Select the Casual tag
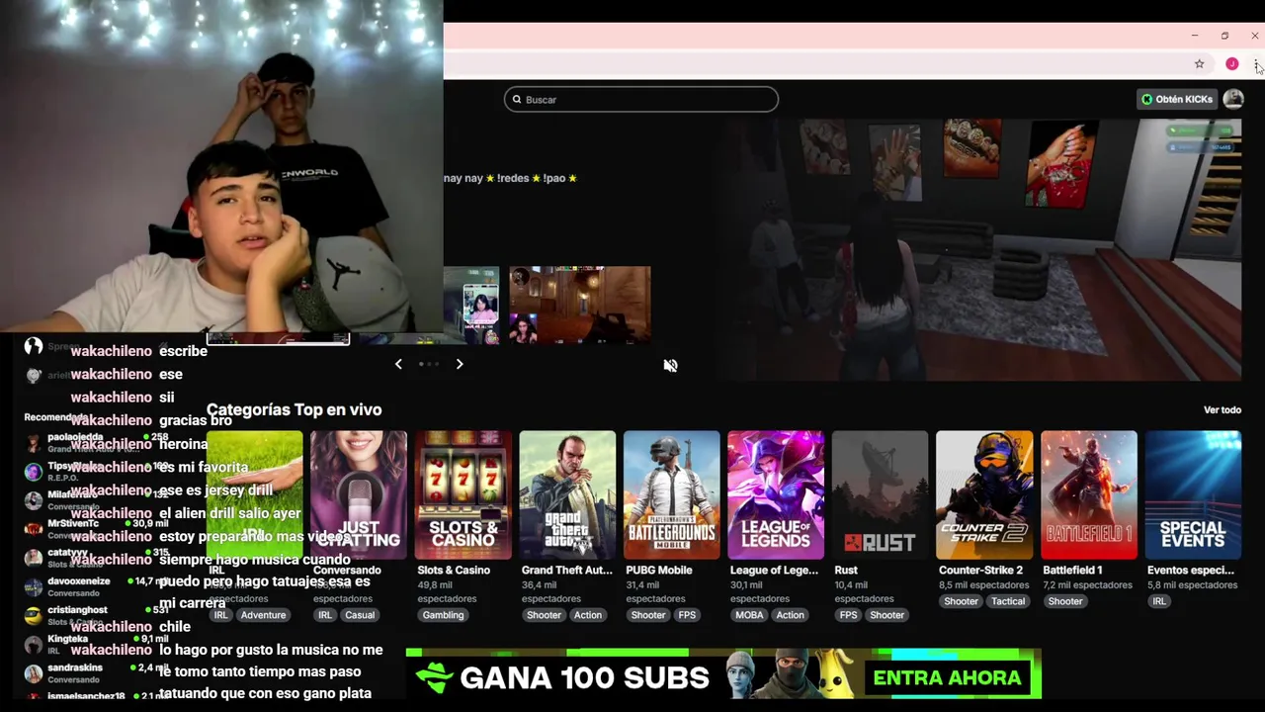Viewport: 1265px width, 712px height. coord(360,615)
